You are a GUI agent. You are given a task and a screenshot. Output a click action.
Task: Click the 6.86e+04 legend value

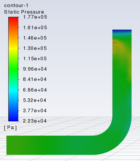[x=35, y=90]
